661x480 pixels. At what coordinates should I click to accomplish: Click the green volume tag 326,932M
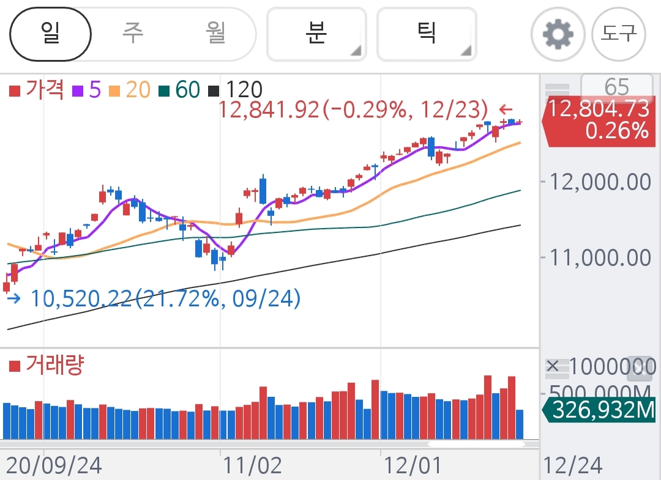coord(599,409)
